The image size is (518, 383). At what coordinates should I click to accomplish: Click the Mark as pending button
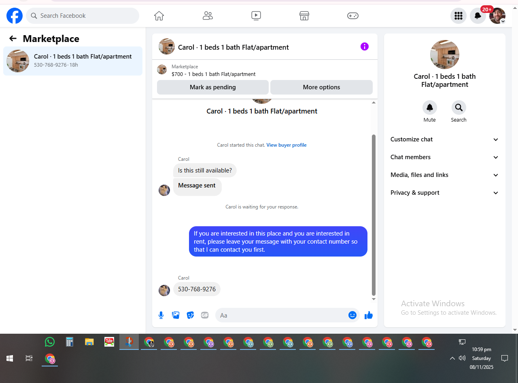(213, 87)
